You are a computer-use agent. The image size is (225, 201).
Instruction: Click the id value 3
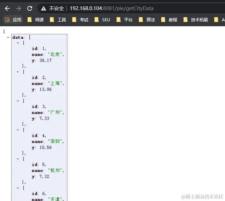[43, 107]
